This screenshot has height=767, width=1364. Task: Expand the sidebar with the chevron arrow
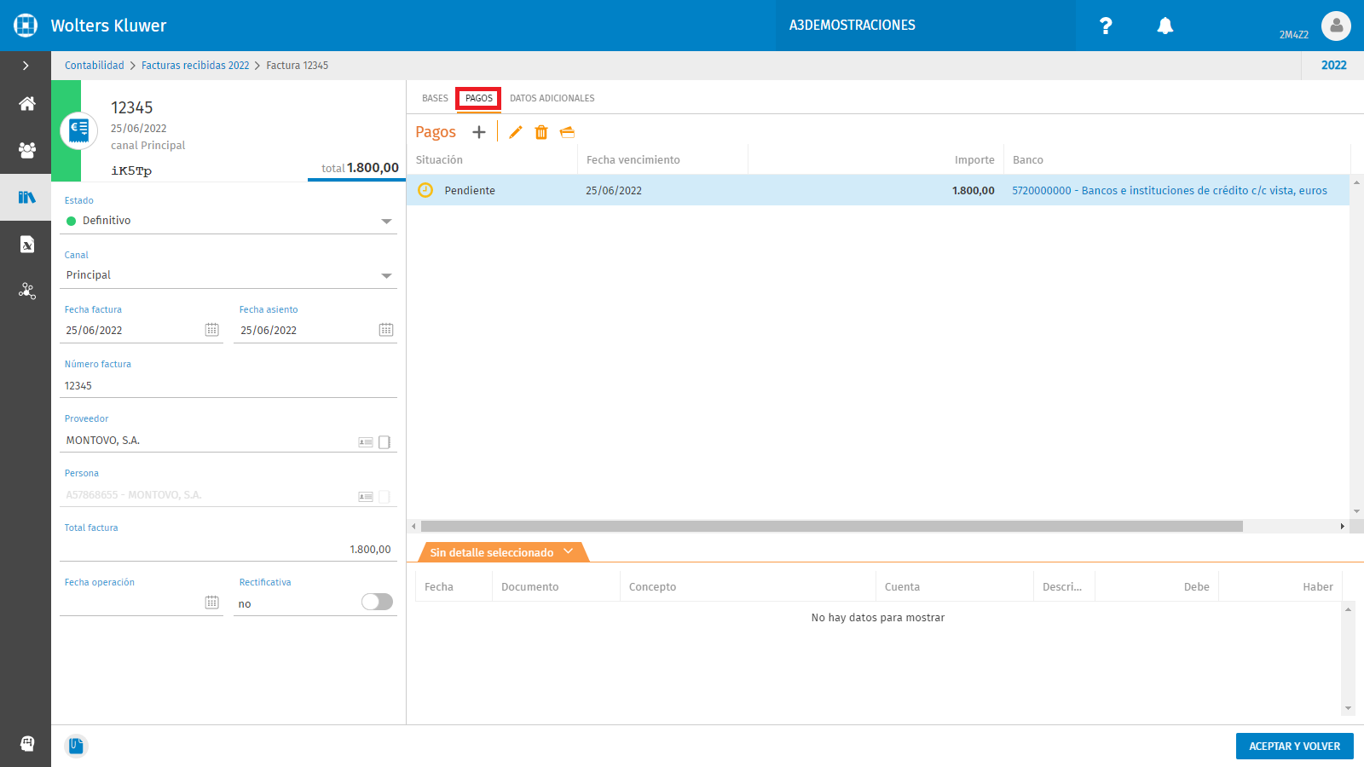coord(26,66)
